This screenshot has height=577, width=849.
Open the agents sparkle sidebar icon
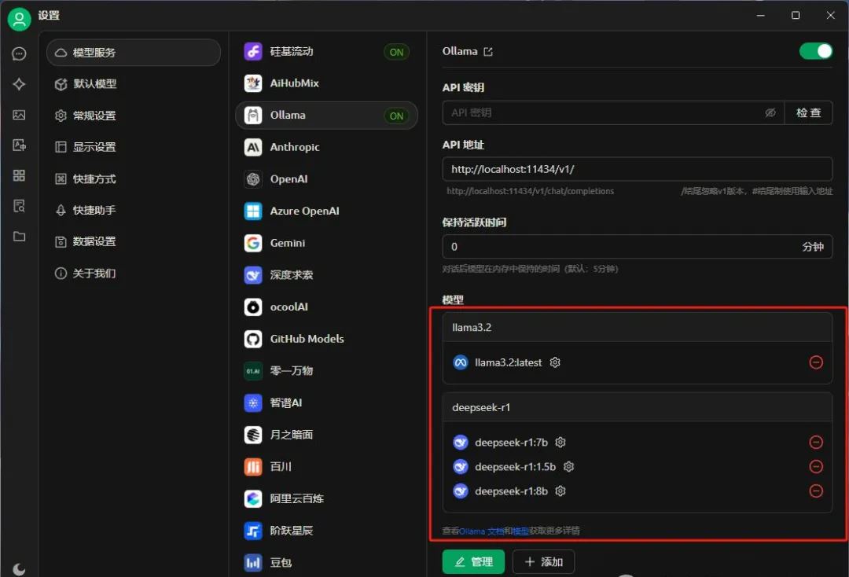(x=19, y=84)
